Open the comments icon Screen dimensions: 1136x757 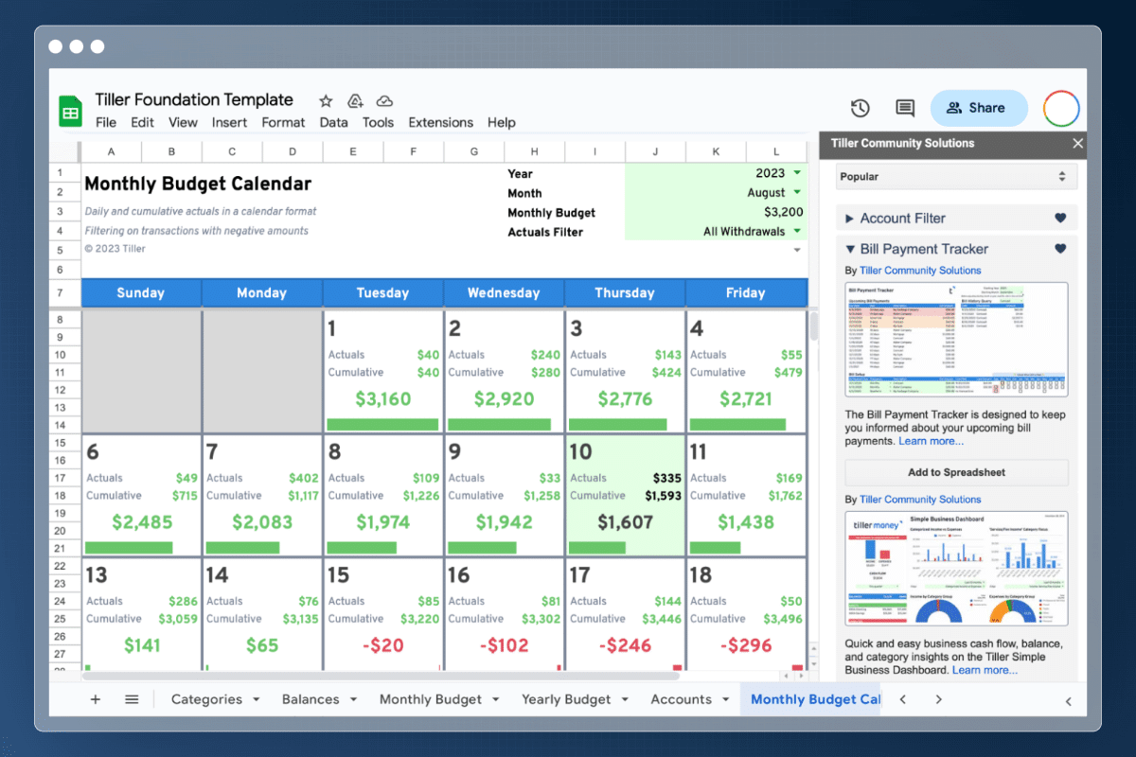[x=905, y=108]
